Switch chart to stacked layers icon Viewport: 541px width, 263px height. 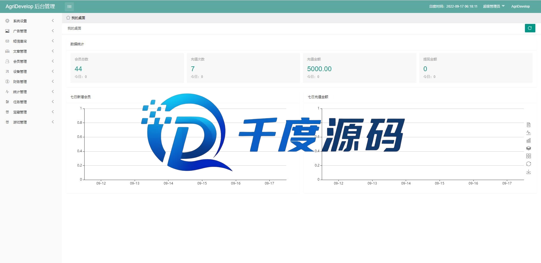pyautogui.click(x=529, y=148)
